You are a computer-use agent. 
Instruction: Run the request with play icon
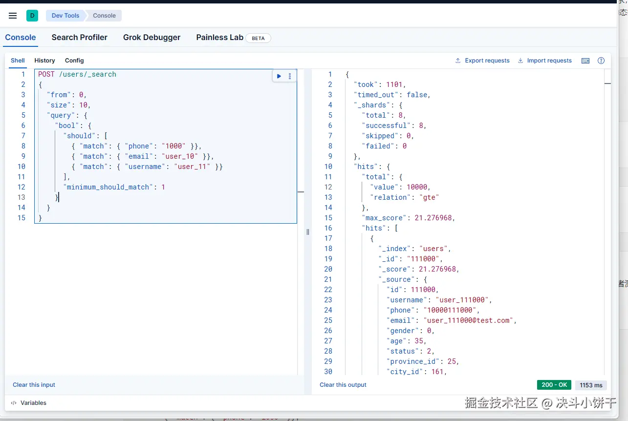tap(279, 76)
